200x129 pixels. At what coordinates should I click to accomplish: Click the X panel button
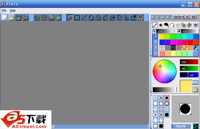click(x=187, y=17)
